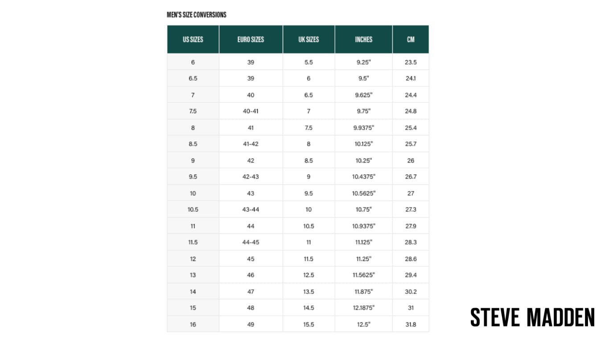Select the 23.5 cm cell

coord(411,62)
